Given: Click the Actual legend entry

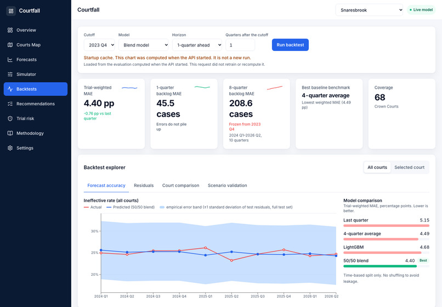Looking at the screenshot, I should [93, 207].
